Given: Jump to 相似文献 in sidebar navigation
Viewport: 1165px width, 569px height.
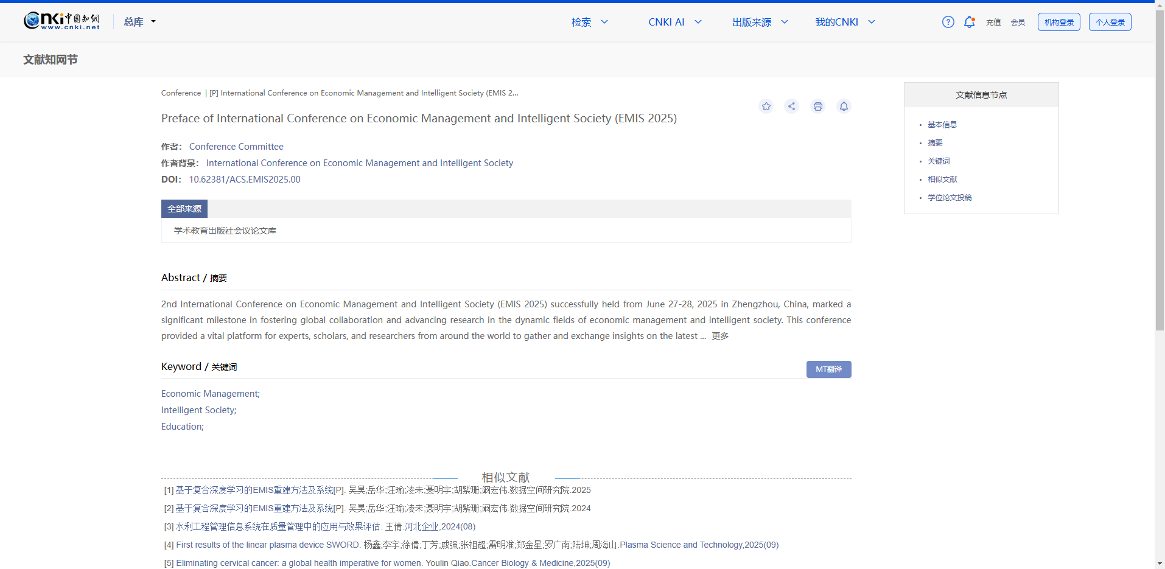Looking at the screenshot, I should pos(942,180).
